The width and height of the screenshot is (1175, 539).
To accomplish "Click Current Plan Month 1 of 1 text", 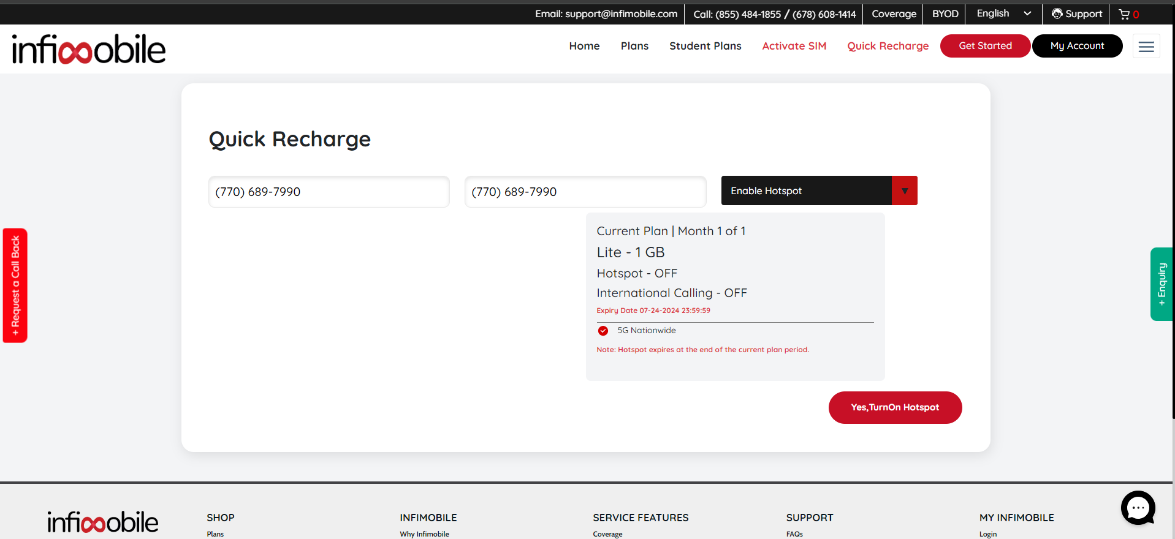I will point(671,231).
